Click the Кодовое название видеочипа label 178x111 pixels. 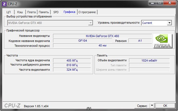29,41
